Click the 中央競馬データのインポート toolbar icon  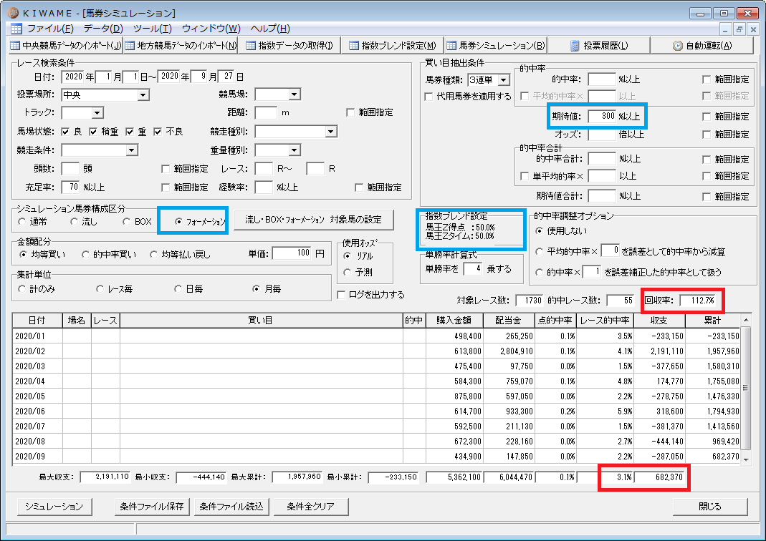click(x=15, y=45)
